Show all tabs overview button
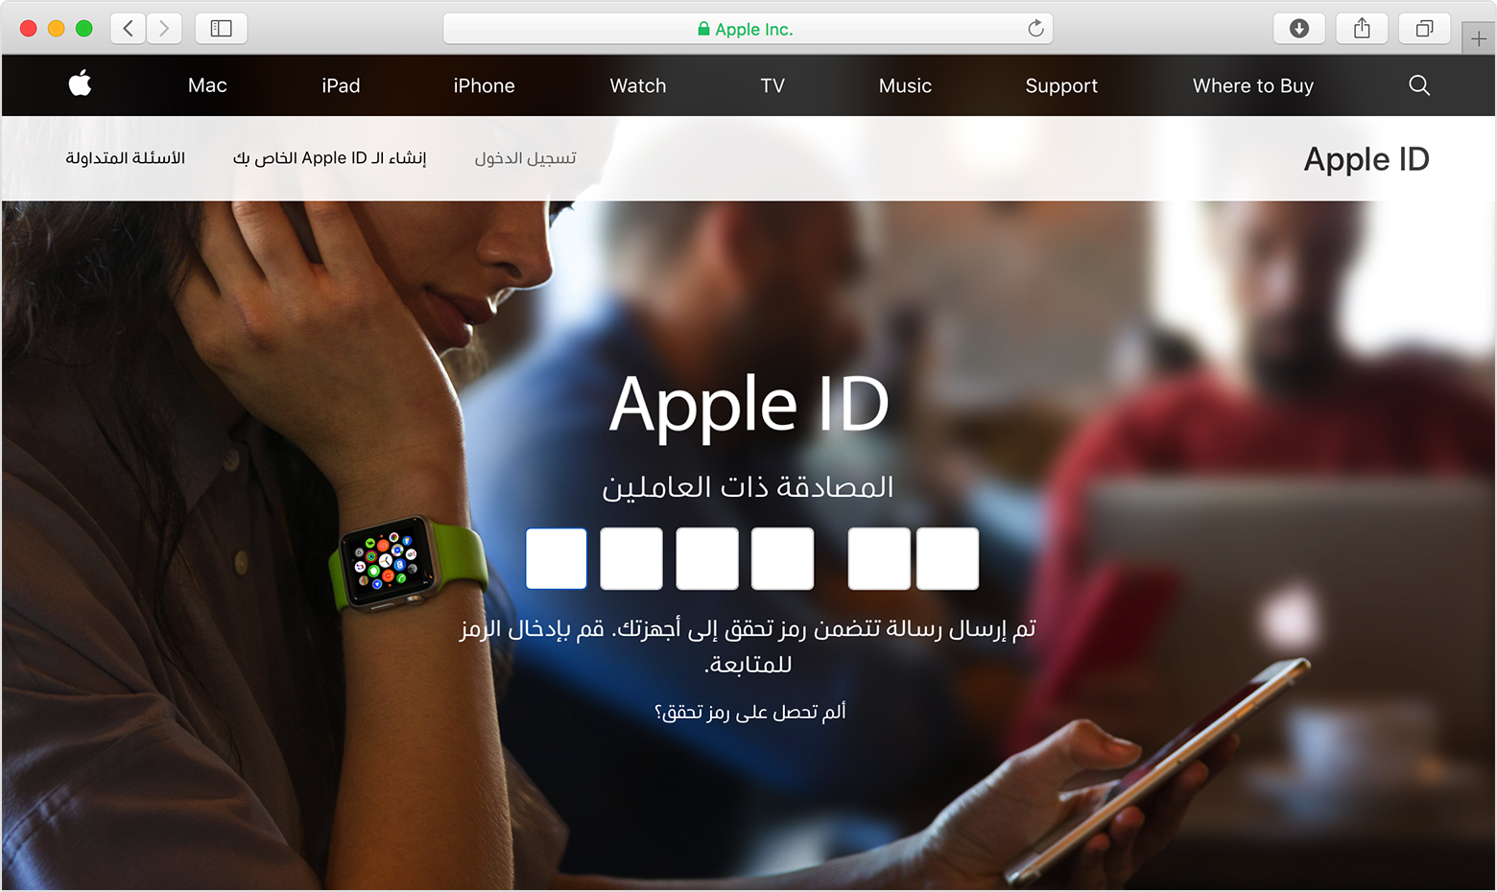The width and height of the screenshot is (1497, 892). (x=1425, y=28)
